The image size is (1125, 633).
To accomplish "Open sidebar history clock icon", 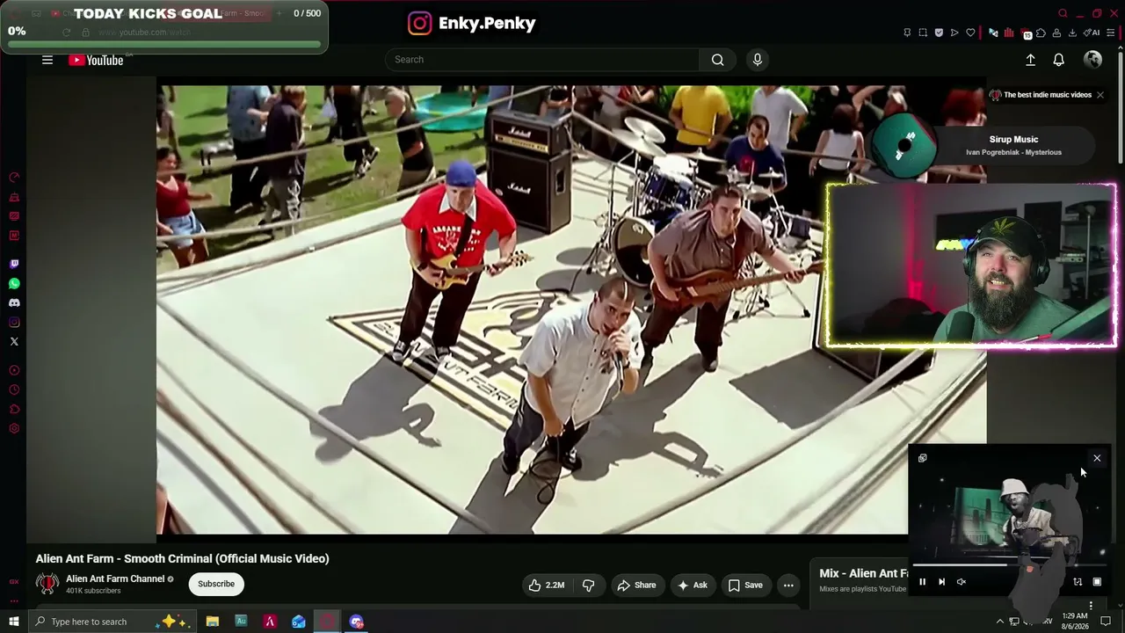I will pos(14,390).
